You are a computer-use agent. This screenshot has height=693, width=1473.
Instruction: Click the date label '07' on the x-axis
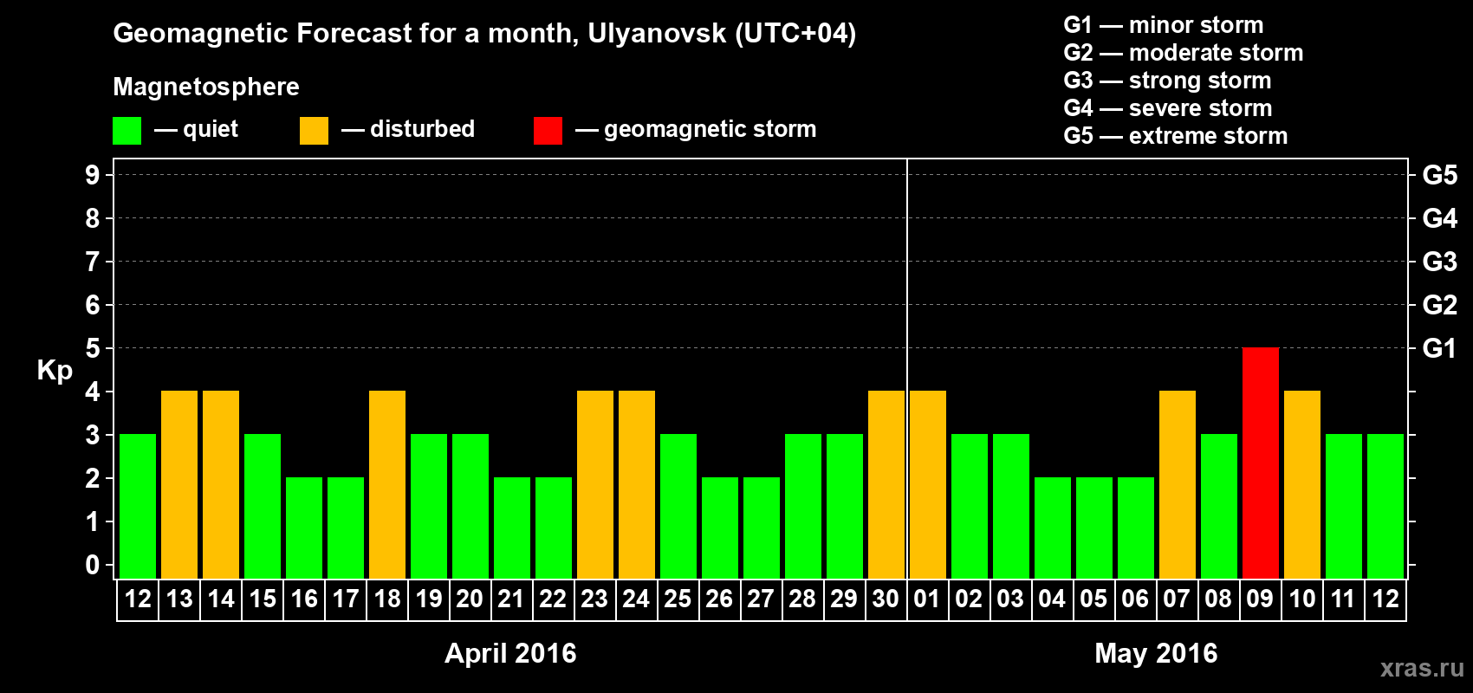(1177, 599)
